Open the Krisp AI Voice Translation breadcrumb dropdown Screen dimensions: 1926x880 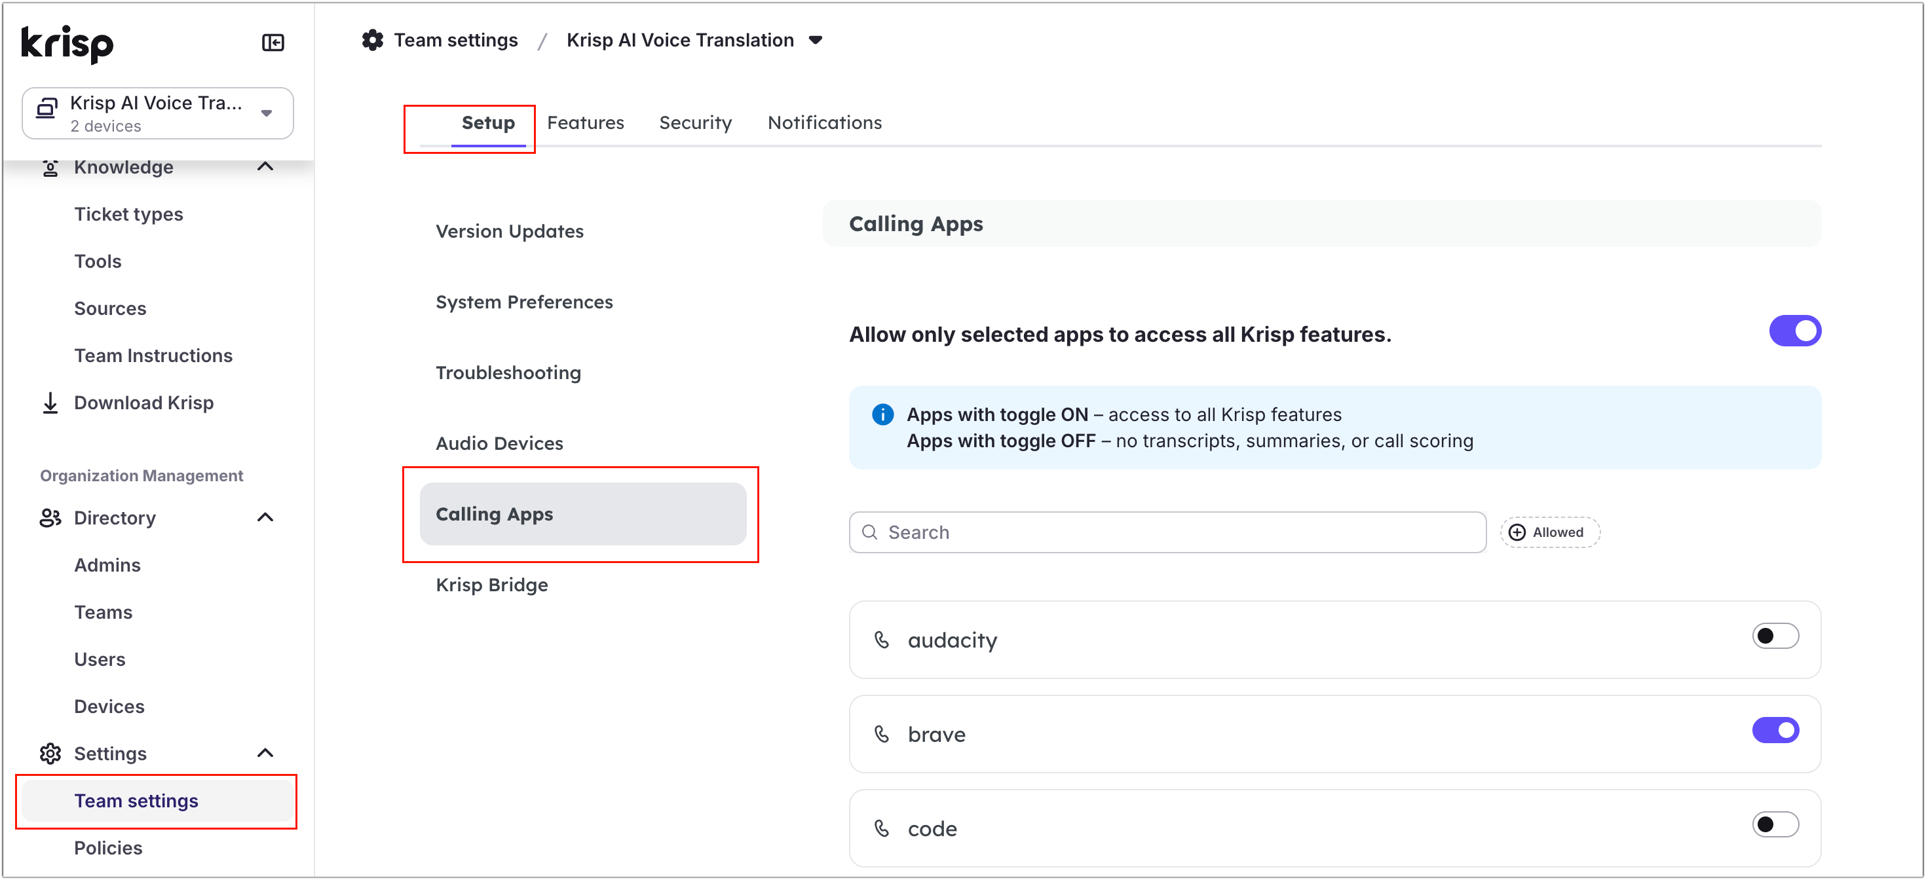click(x=816, y=41)
